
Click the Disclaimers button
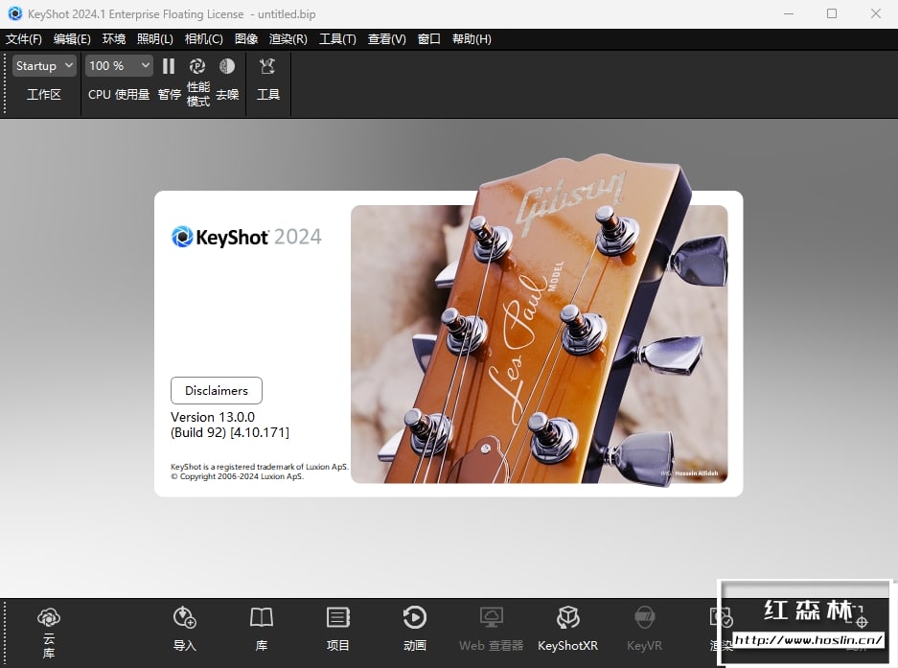[x=217, y=391]
